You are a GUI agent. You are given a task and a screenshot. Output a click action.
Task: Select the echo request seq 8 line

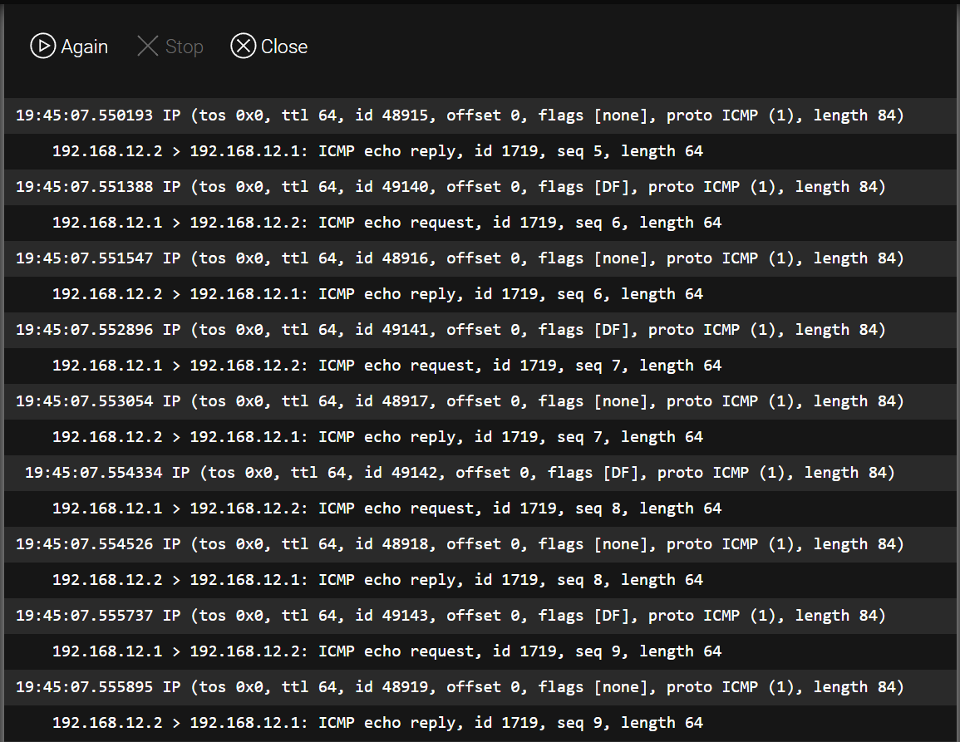[480, 509]
